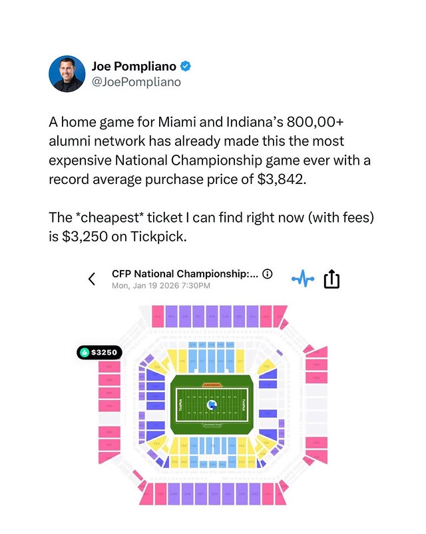Choose a purple upper section in bottom row
This screenshot has height=534, width=426.
(x=212, y=496)
